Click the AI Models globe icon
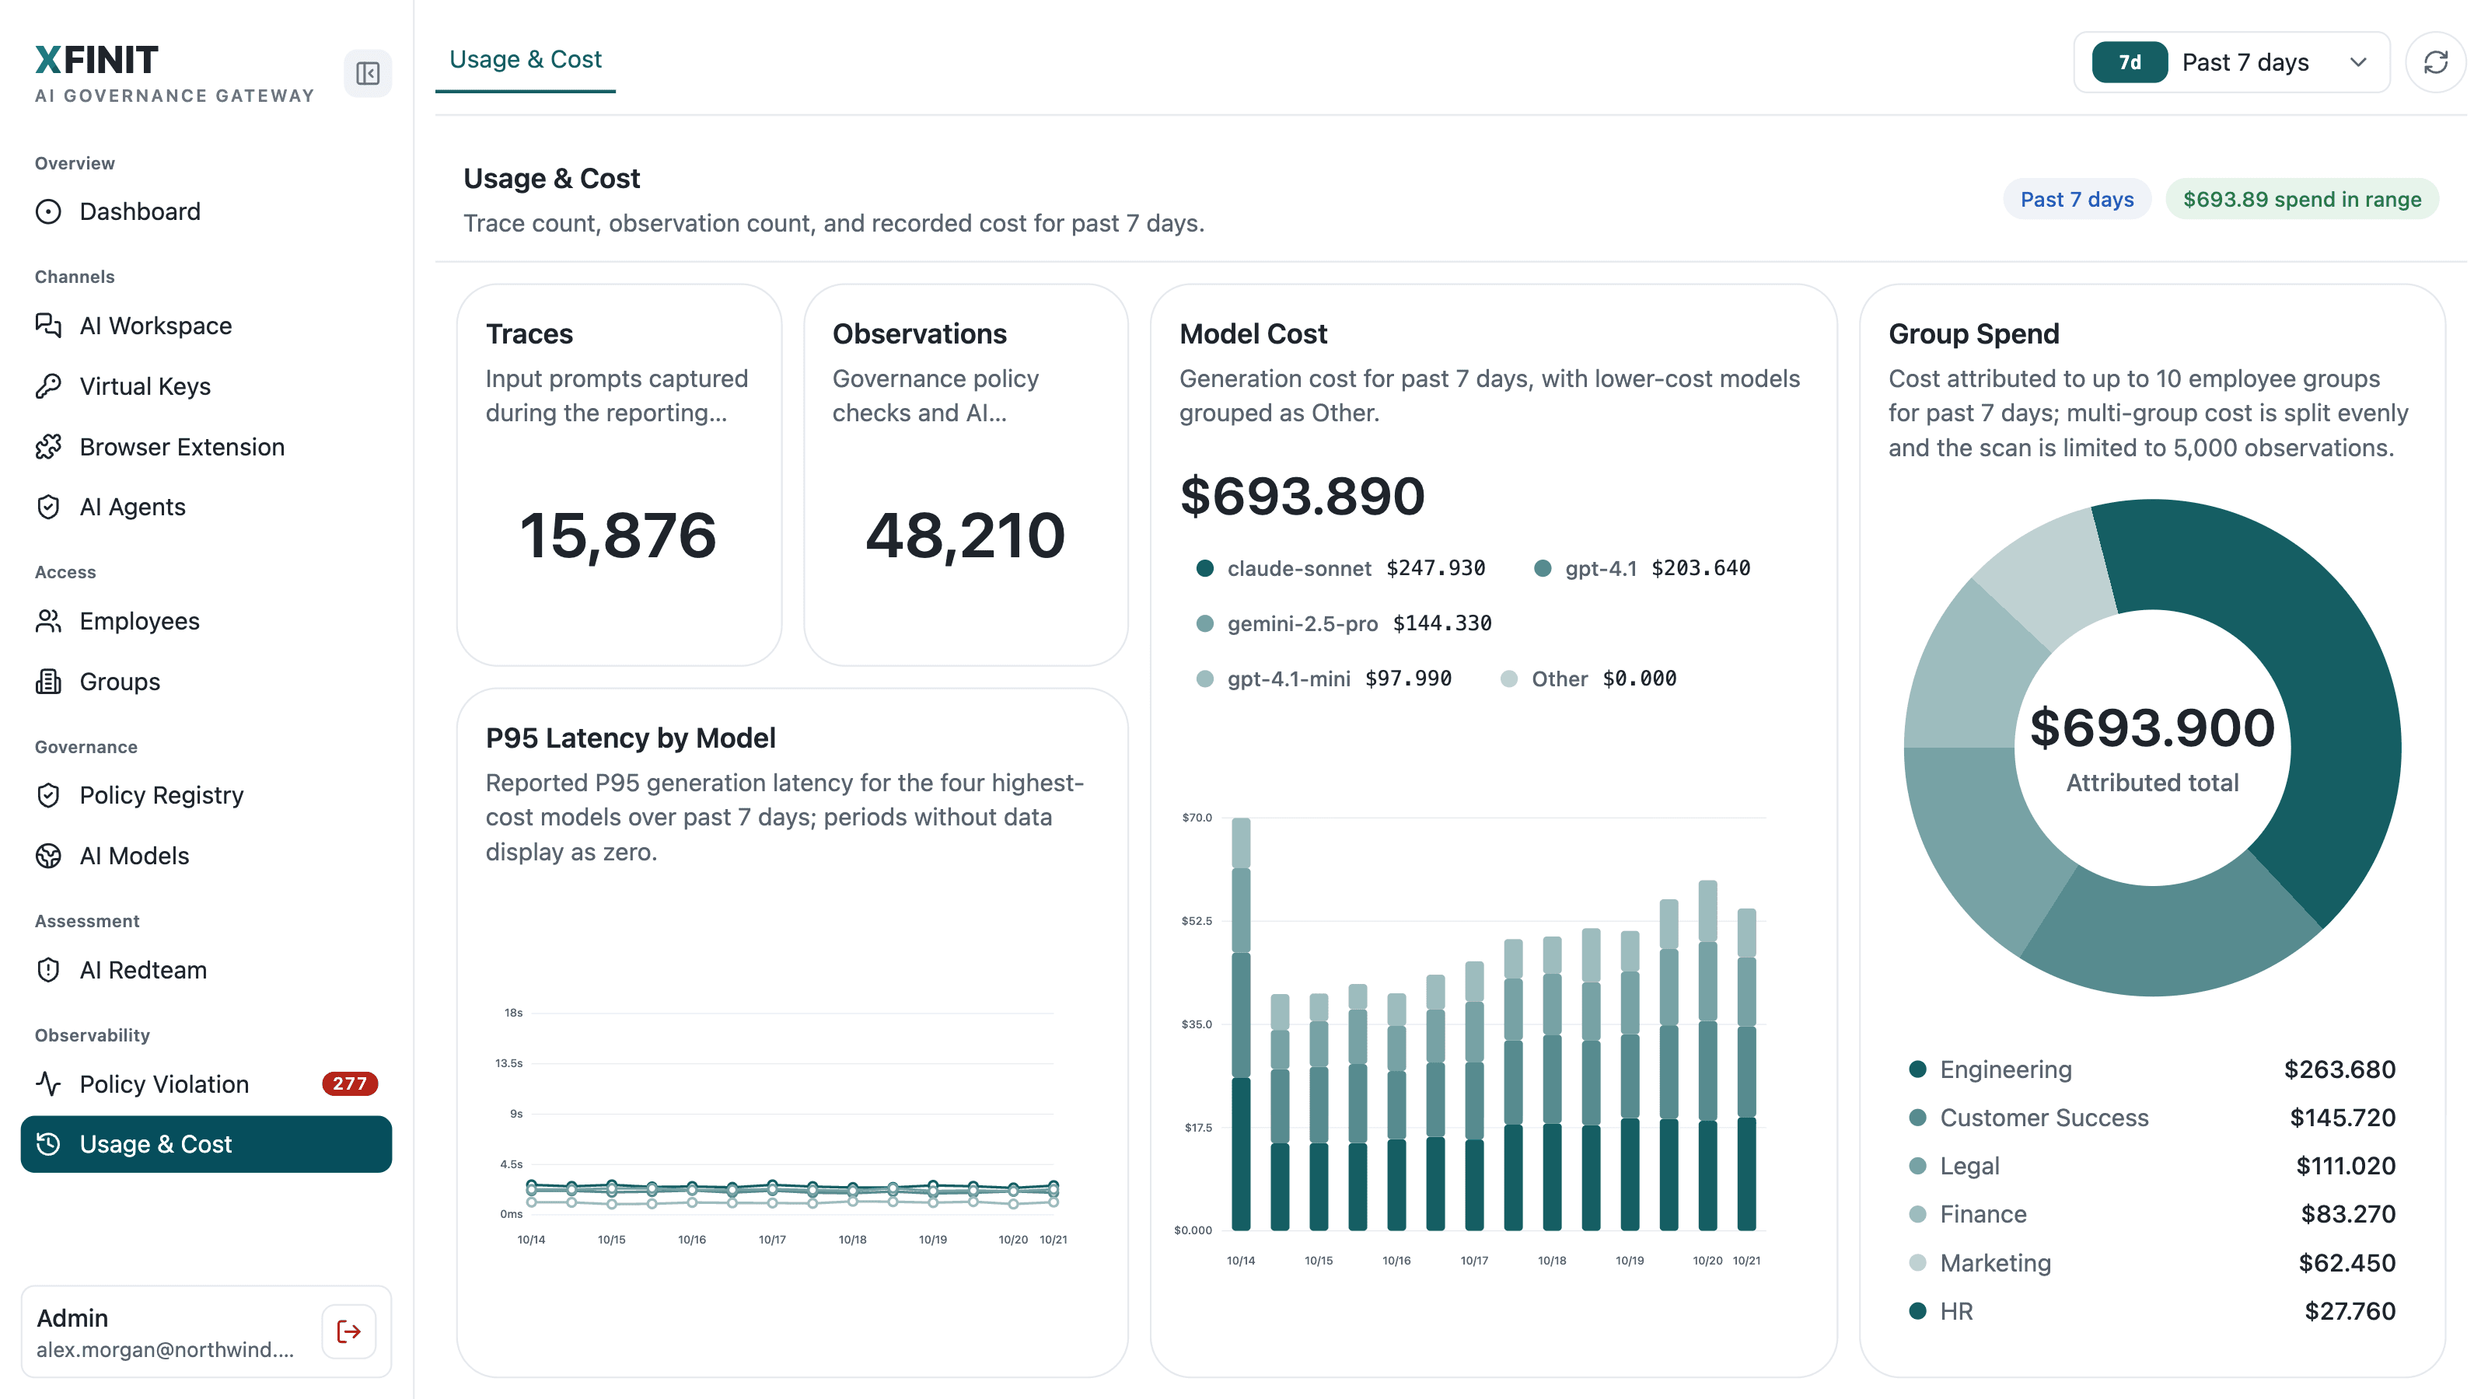This screenshot has height=1399, width=2488. [48, 856]
